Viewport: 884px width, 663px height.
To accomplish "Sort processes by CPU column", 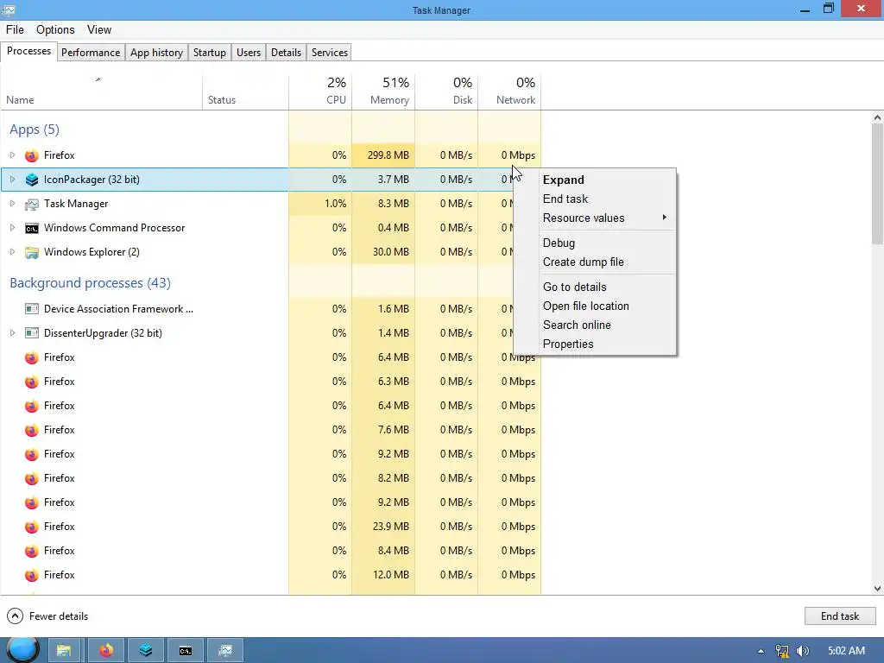I will [320, 92].
